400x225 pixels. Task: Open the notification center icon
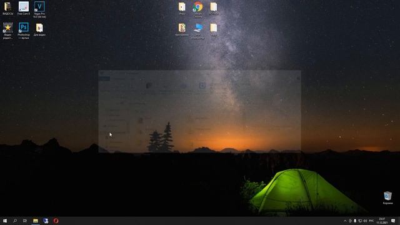[x=393, y=221]
